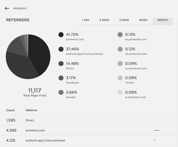The height and width of the screenshot is (147, 178).
Task: Click the uk.pinterest.com legend label
Action: [x=136, y=54]
